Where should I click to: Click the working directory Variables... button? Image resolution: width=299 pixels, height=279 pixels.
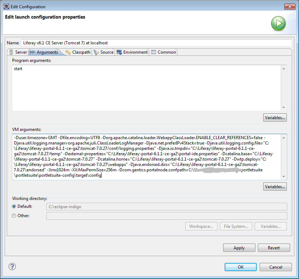click(271, 226)
